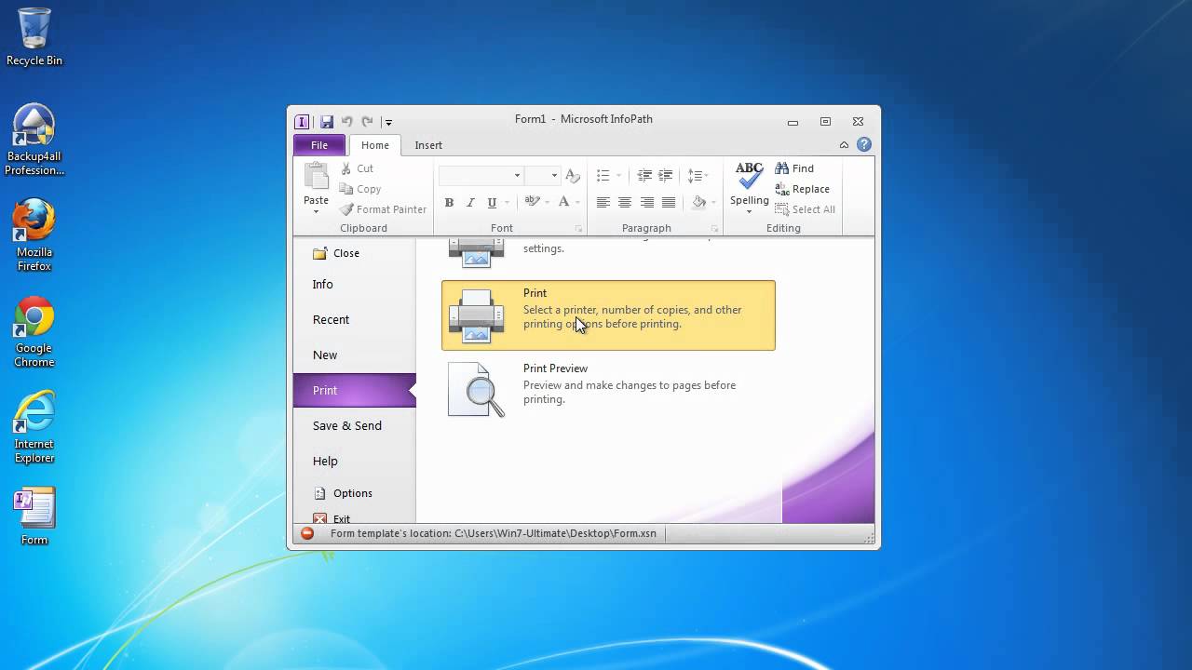Minimize the ribbon with the caret icon
The height and width of the screenshot is (670, 1192).
click(844, 144)
